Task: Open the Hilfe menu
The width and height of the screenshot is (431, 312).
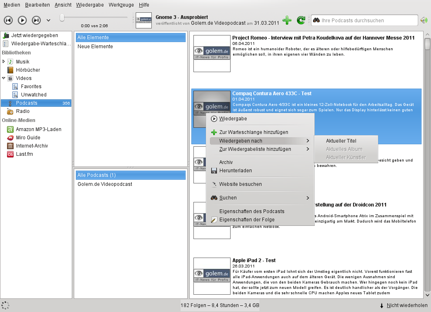Action: (144, 5)
